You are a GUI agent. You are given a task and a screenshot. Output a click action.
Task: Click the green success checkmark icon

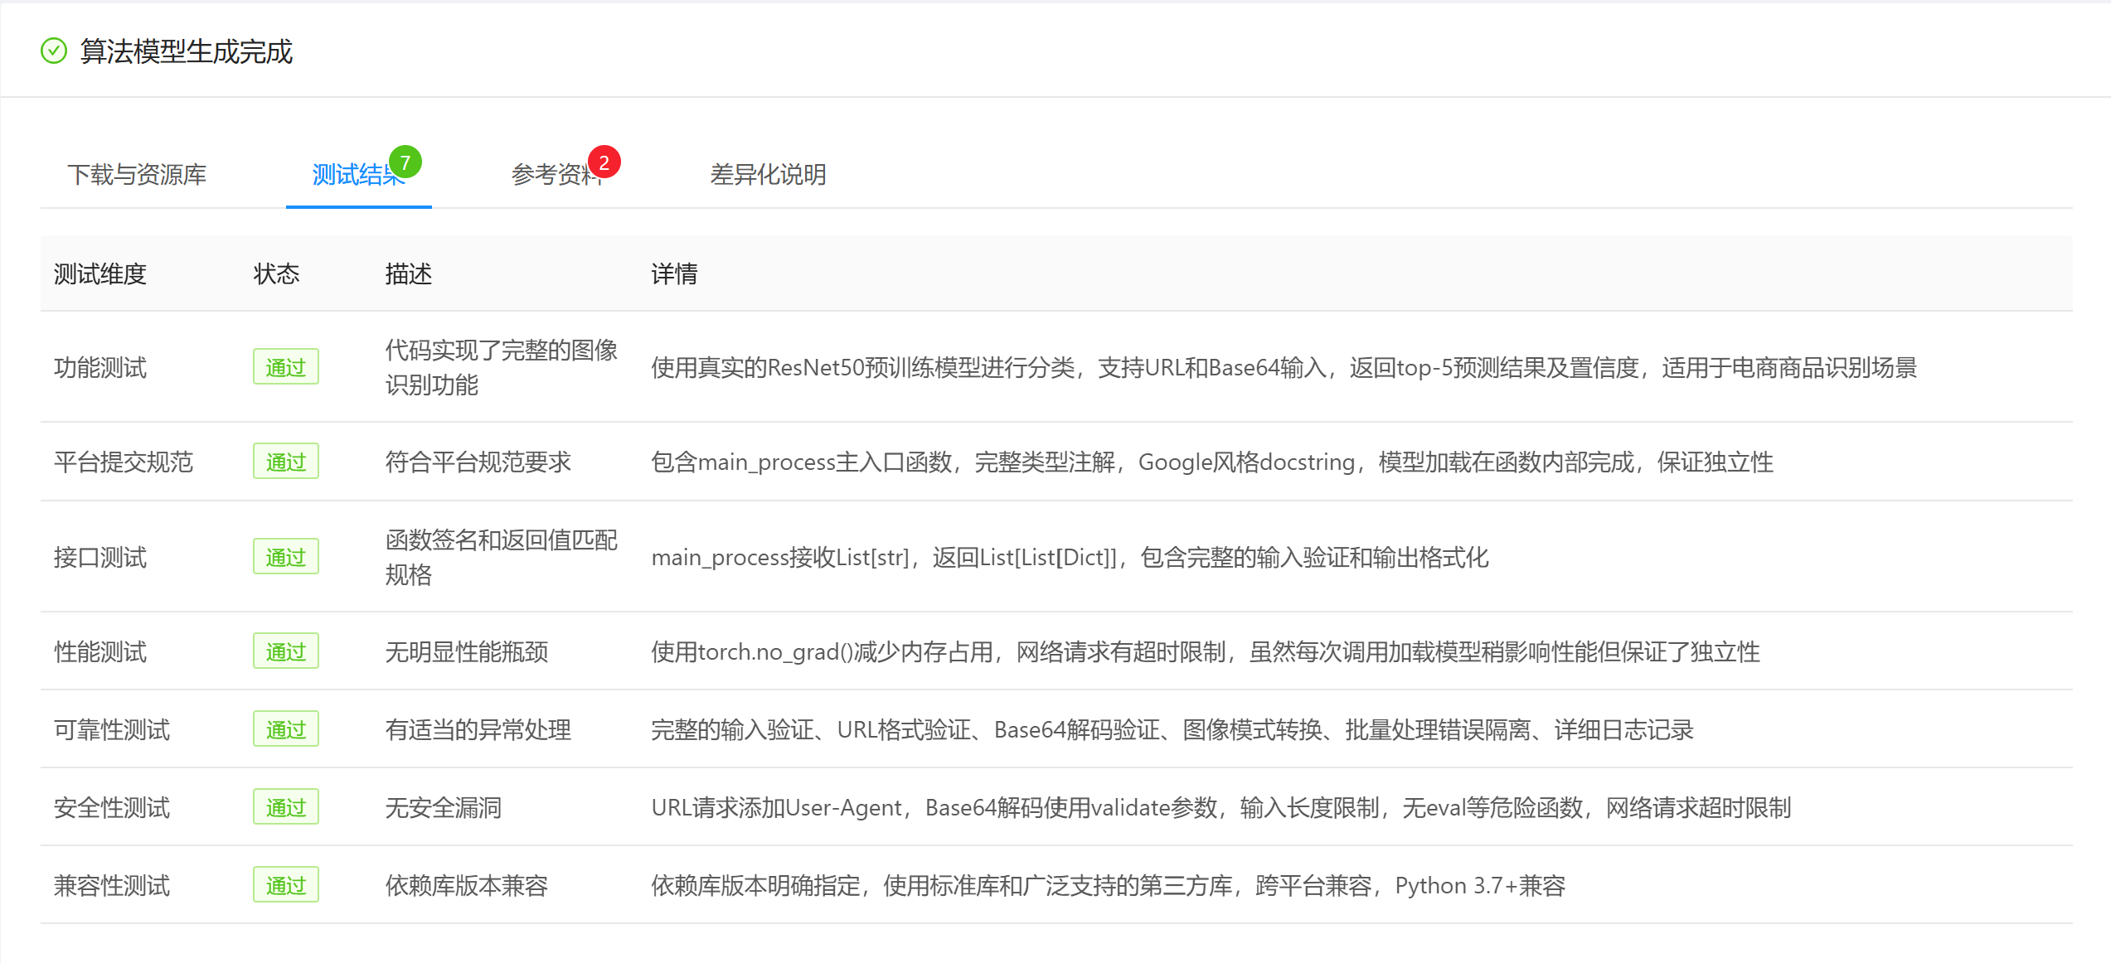click(54, 51)
